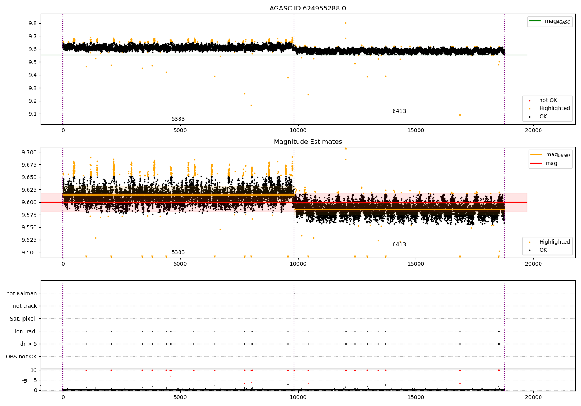Click the orange line sample beside mag OBSID
The image size is (581, 406).
point(536,155)
